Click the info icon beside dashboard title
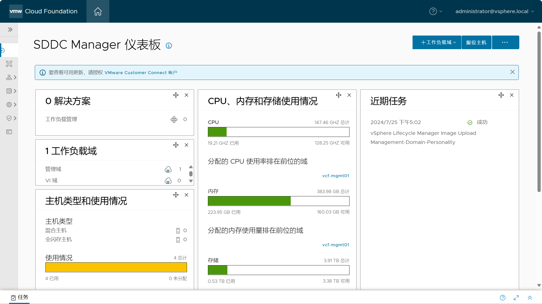 [x=169, y=46]
